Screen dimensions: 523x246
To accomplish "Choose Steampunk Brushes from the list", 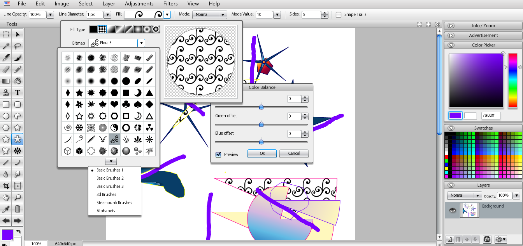I will (x=114, y=203).
